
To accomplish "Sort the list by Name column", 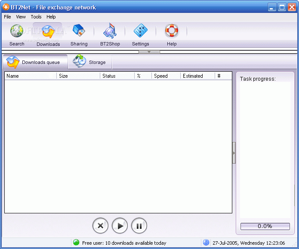I will pyautogui.click(x=31, y=76).
